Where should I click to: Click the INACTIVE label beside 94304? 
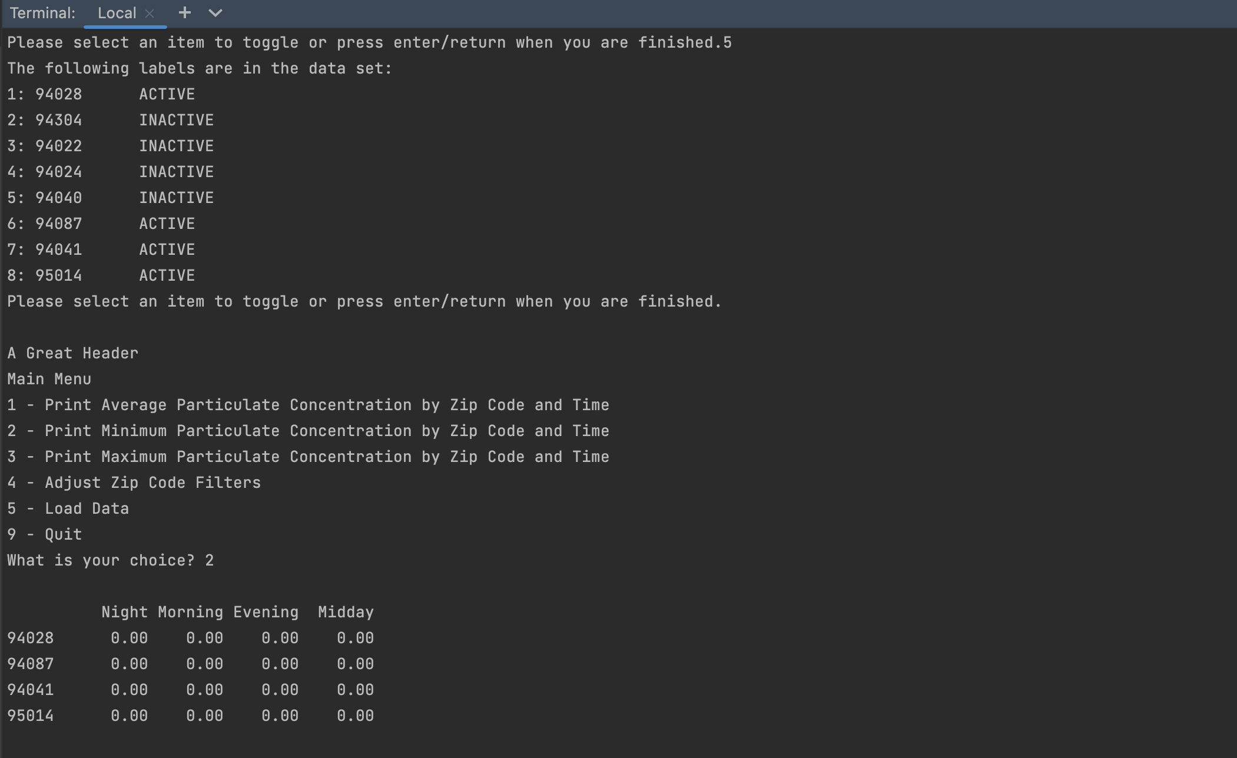tap(176, 119)
